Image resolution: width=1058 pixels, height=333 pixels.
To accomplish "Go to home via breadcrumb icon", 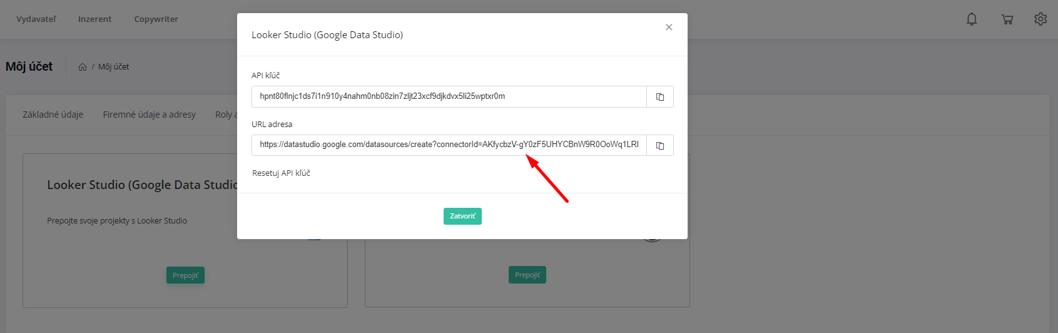I will pyautogui.click(x=83, y=67).
